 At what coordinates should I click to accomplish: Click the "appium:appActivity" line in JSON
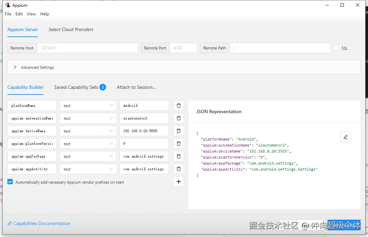point(259,169)
